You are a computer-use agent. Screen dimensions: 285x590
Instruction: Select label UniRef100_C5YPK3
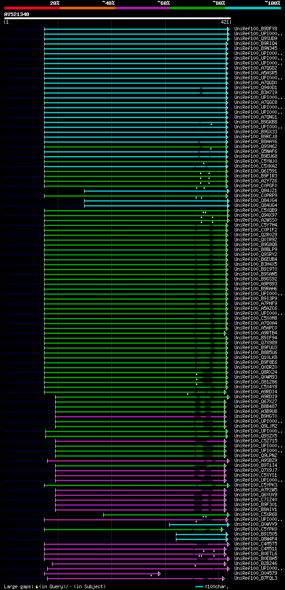pyautogui.click(x=256, y=485)
